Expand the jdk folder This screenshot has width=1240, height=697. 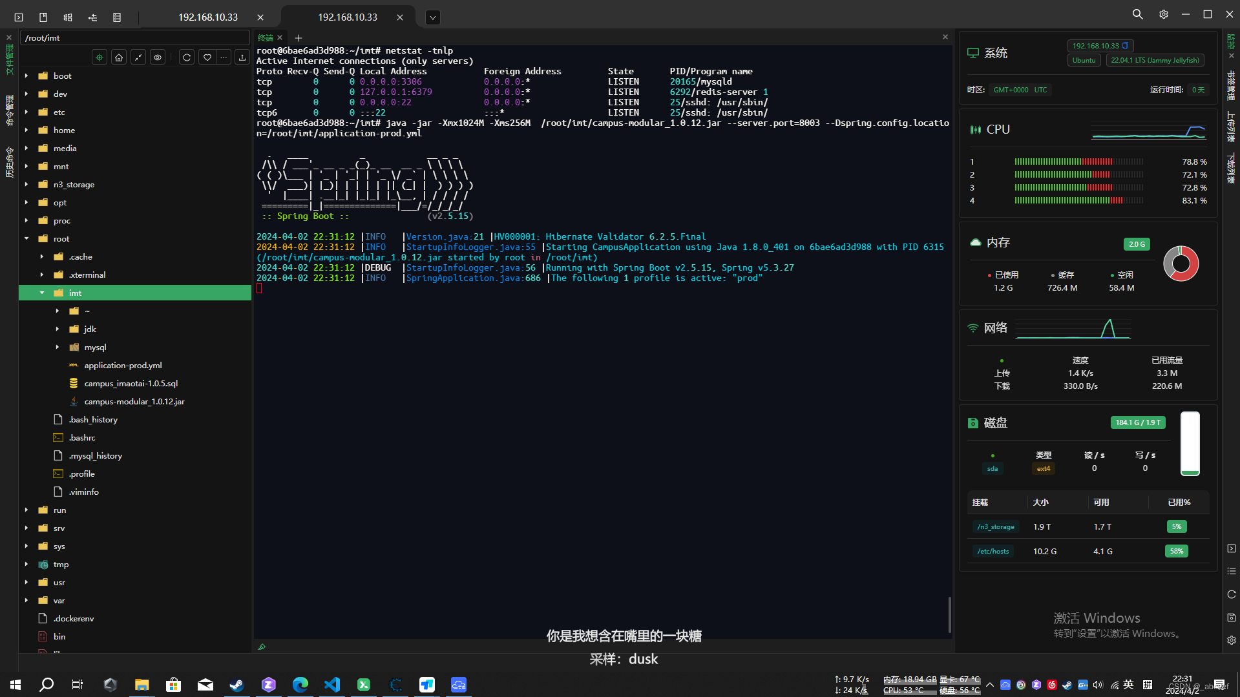pyautogui.click(x=58, y=329)
